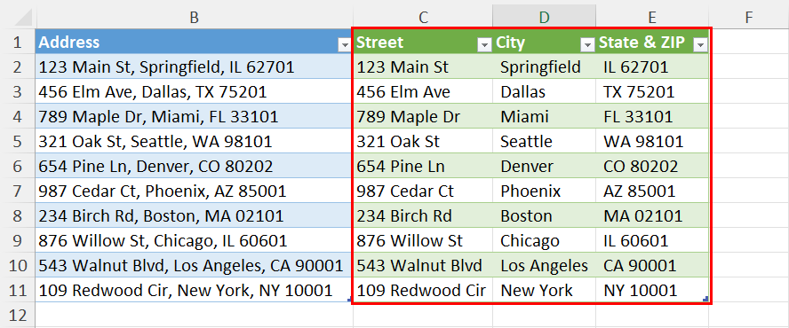
Task: Open the State & ZIP filter dropdown
Action: point(700,44)
